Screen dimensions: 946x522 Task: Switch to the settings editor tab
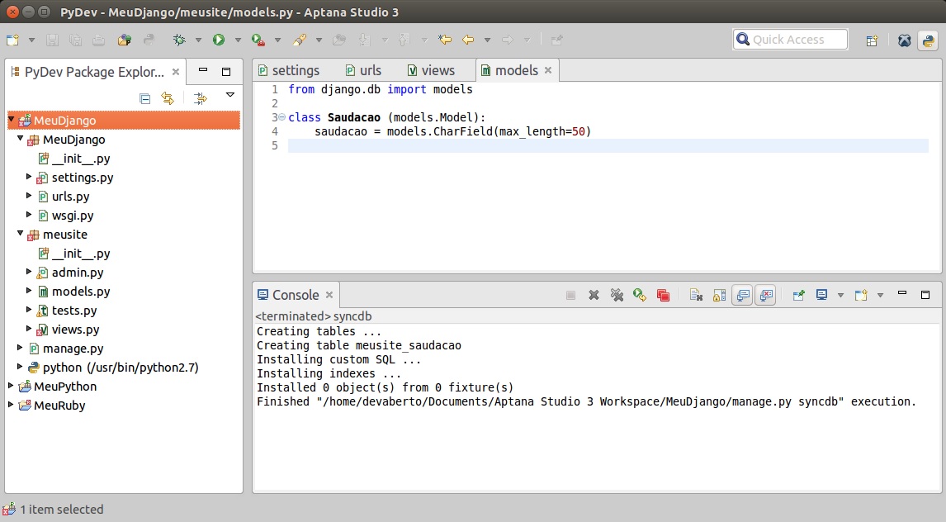tap(296, 70)
